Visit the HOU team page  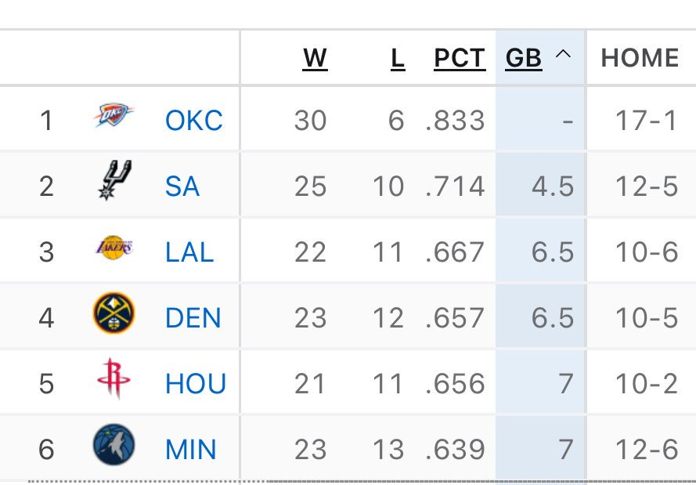point(195,384)
